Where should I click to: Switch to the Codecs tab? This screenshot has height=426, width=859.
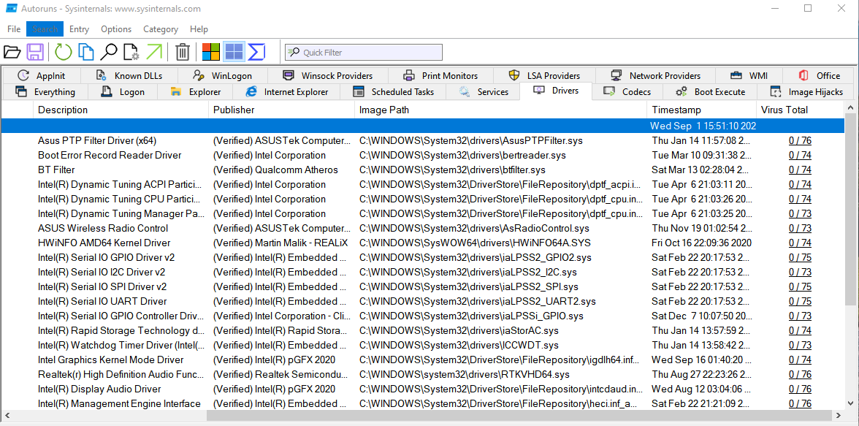pyautogui.click(x=628, y=91)
